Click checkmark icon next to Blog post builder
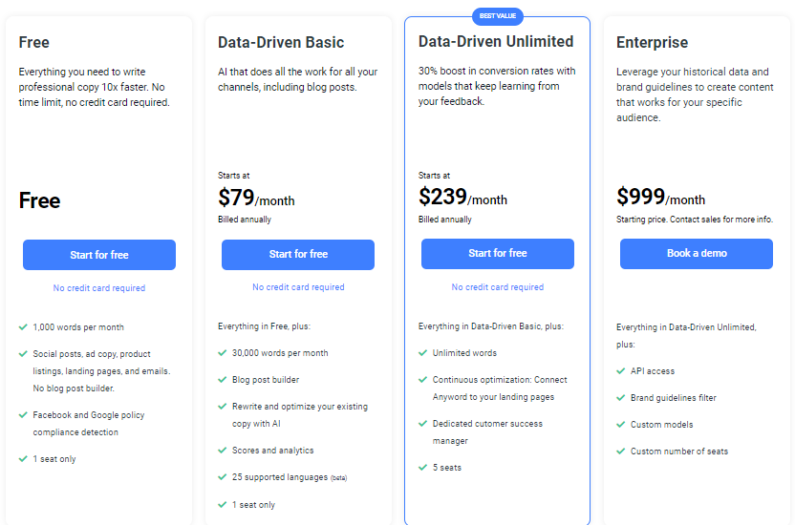Image resolution: width=795 pixels, height=525 pixels. pos(223,380)
